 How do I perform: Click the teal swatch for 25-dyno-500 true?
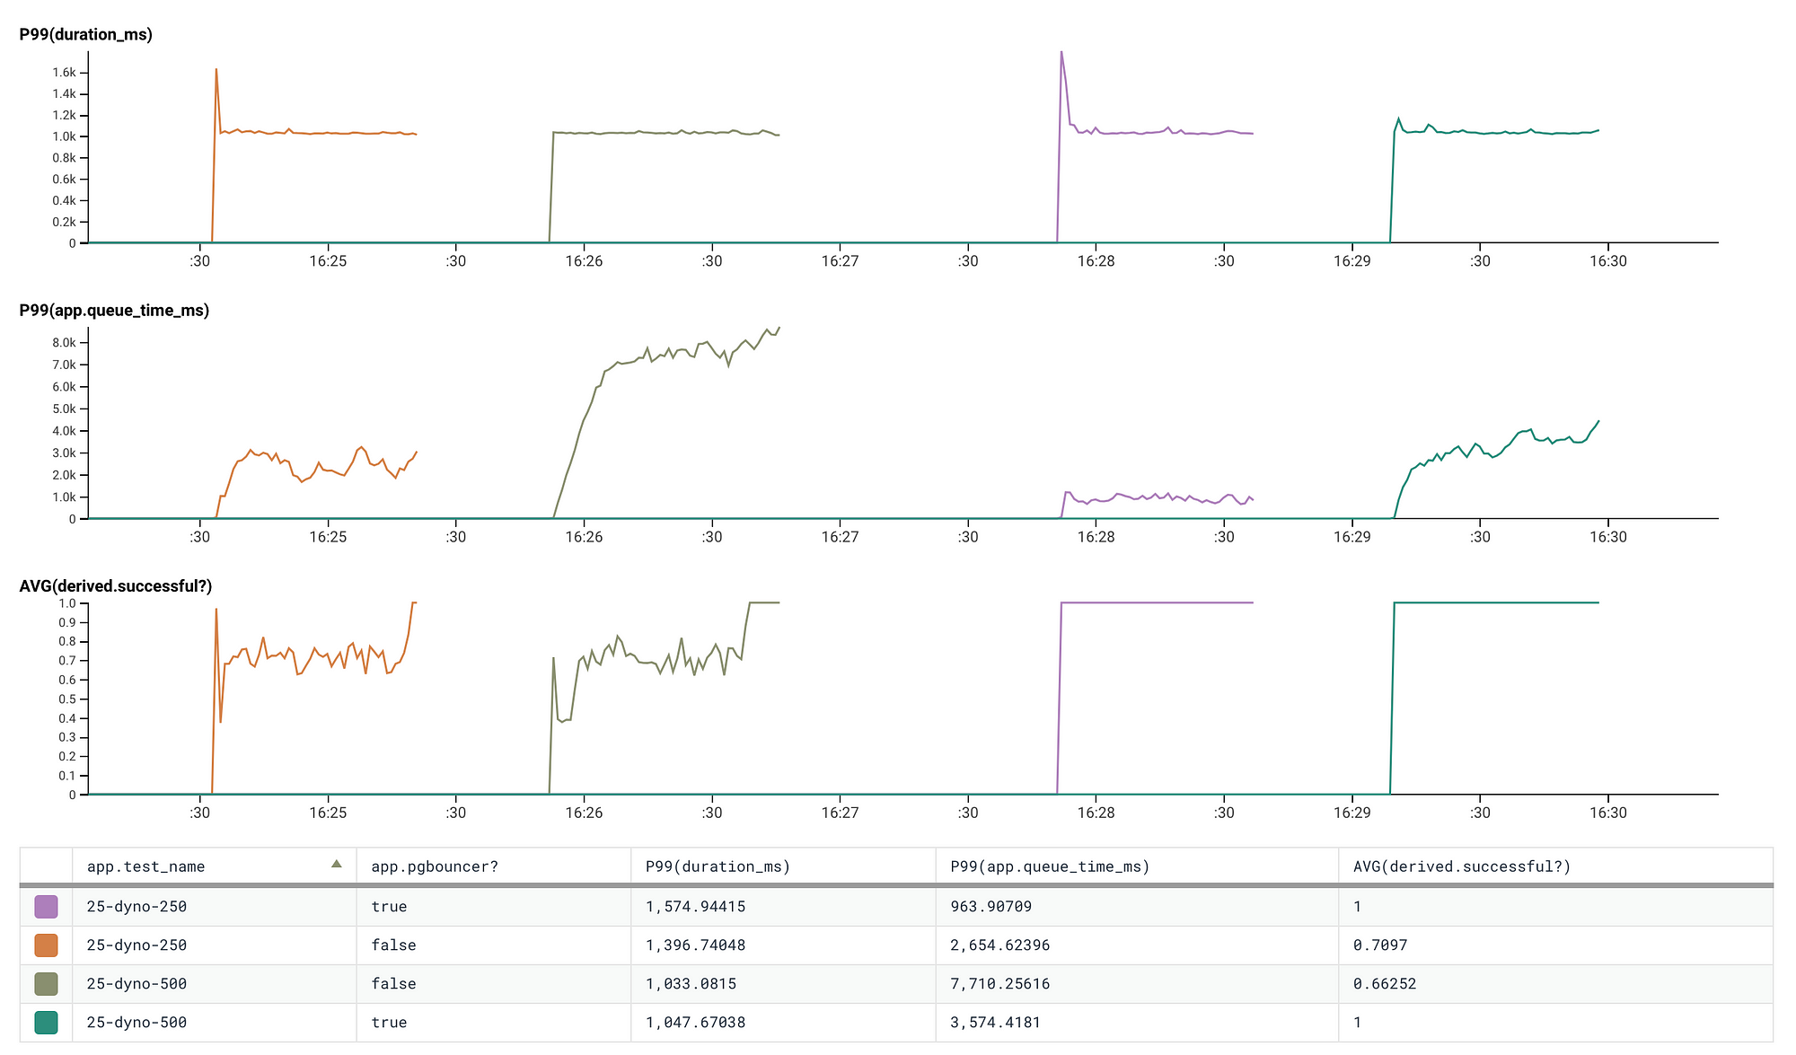coord(46,1023)
